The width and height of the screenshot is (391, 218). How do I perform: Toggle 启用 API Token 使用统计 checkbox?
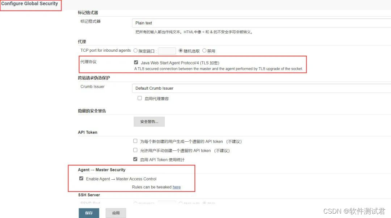[x=135, y=159]
